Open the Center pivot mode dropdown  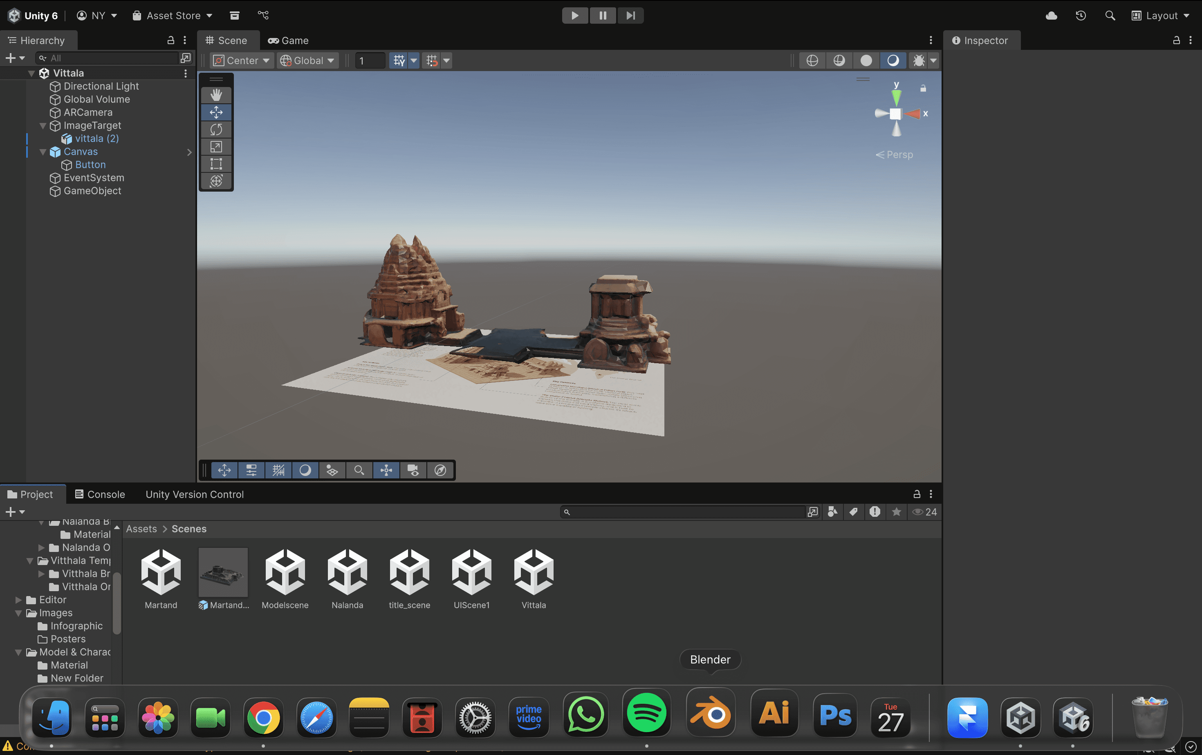(242, 60)
